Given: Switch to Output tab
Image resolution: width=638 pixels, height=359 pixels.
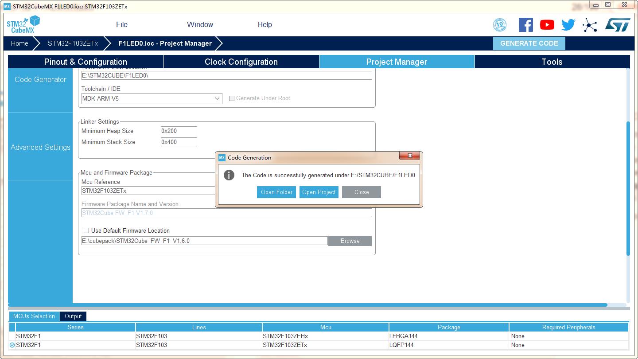Looking at the screenshot, I should 73,316.
